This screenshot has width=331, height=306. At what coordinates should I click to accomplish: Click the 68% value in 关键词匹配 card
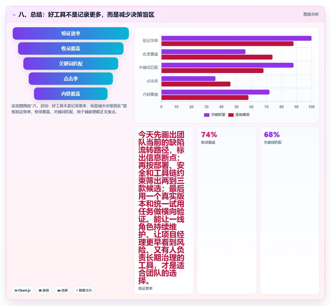272,135
